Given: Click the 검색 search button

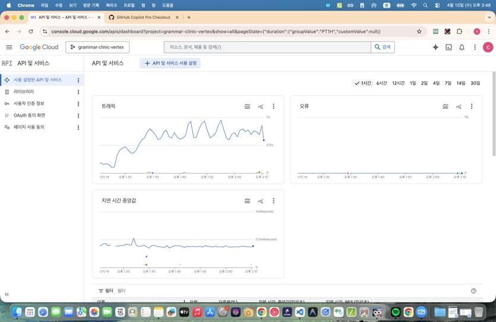Looking at the screenshot, I should 383,47.
